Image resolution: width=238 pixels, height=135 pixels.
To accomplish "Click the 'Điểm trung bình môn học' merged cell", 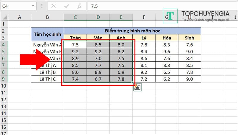I will tap(132, 31).
